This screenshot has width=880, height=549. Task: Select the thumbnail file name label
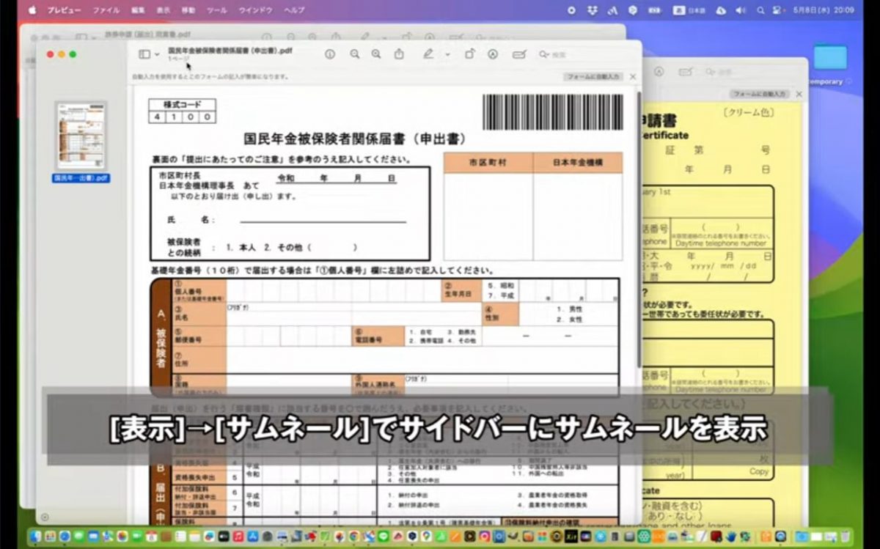[81, 178]
